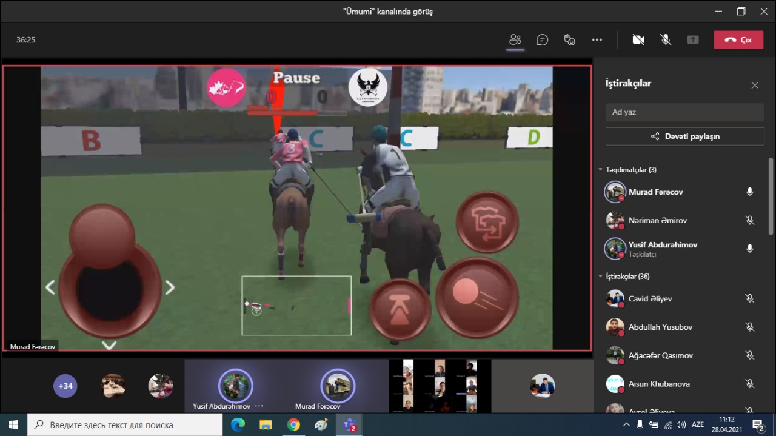Click the share content tray icon
This screenshot has height=436, width=776.
click(693, 40)
